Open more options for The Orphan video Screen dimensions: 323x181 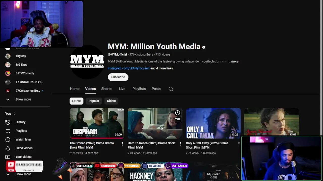[x=122, y=144]
